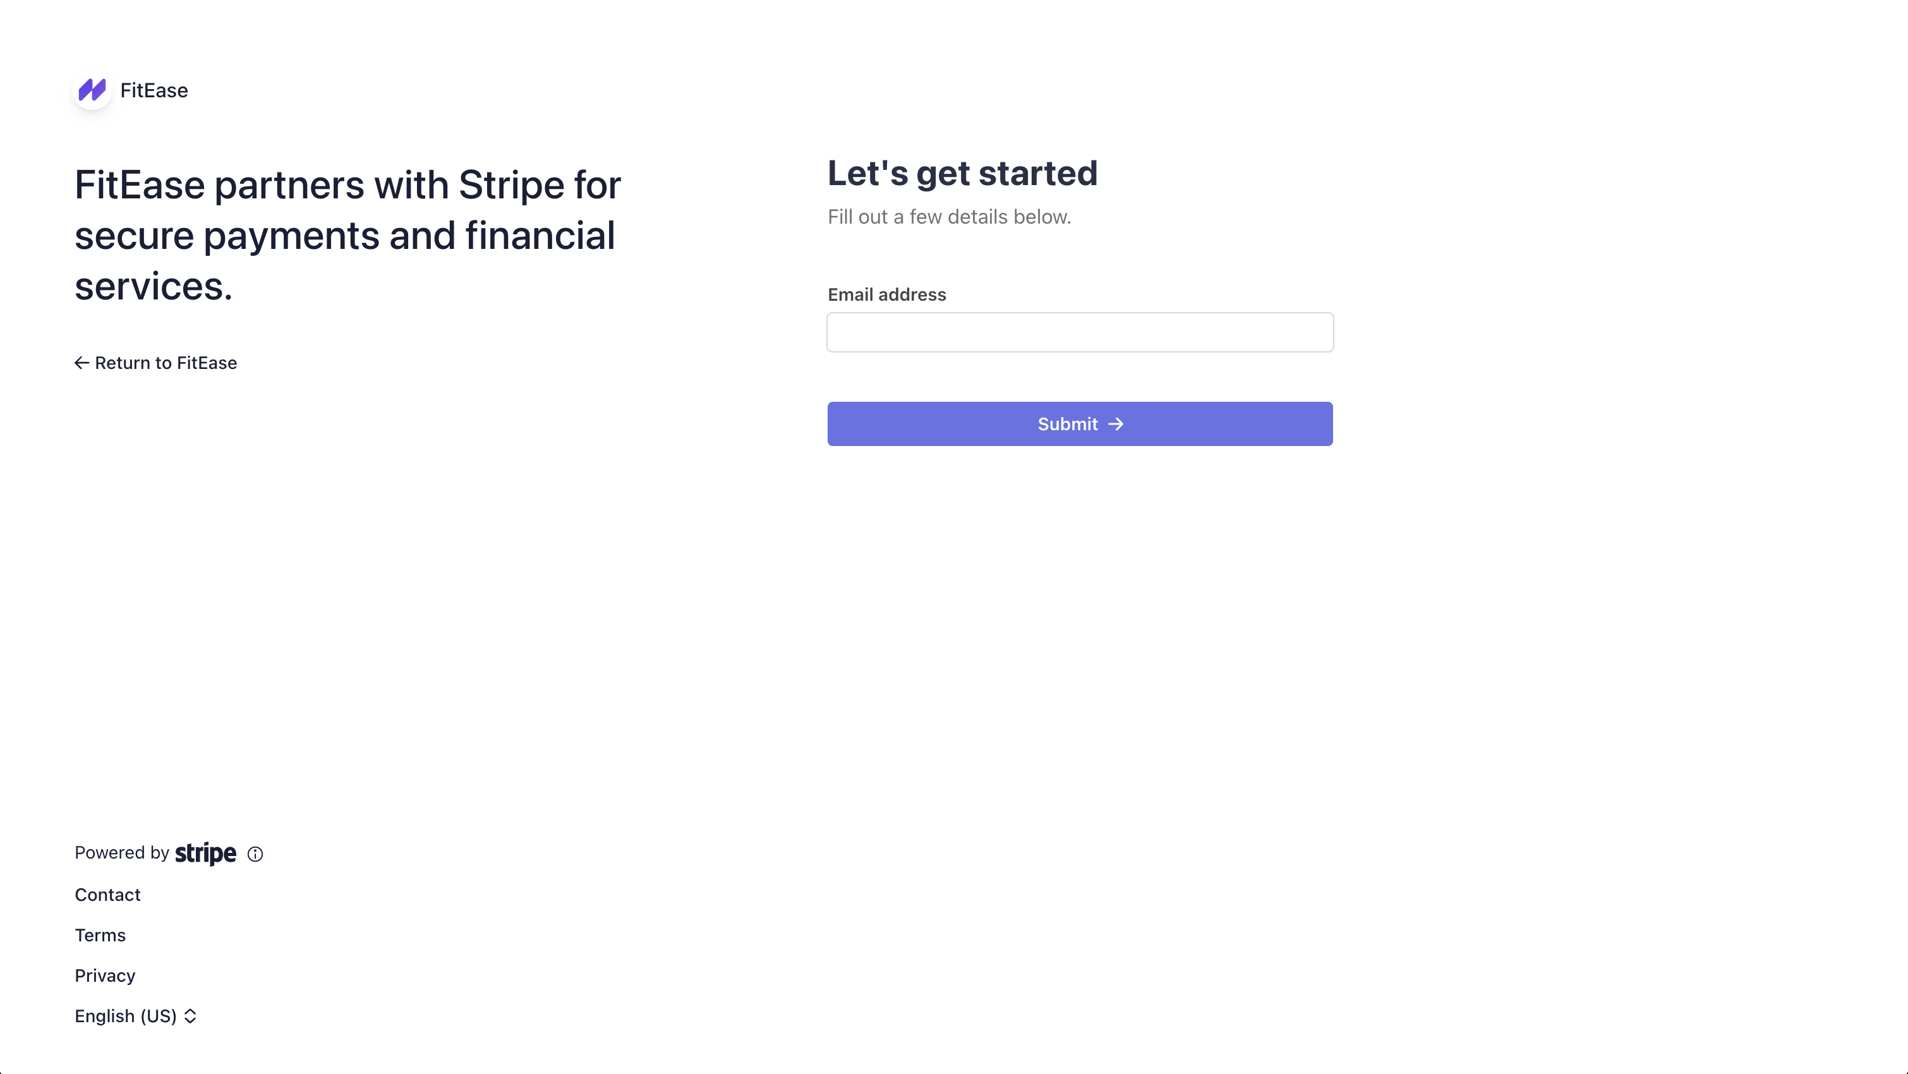
Task: Click the FitEase logo icon
Action: pyautogui.click(x=92, y=90)
